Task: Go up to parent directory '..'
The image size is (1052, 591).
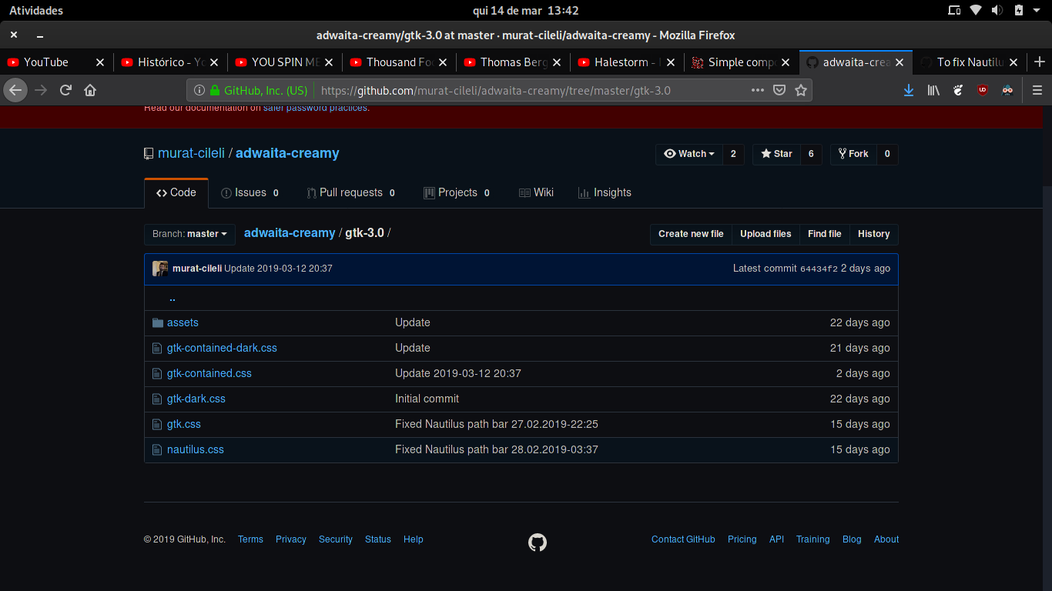Action: coord(173,298)
